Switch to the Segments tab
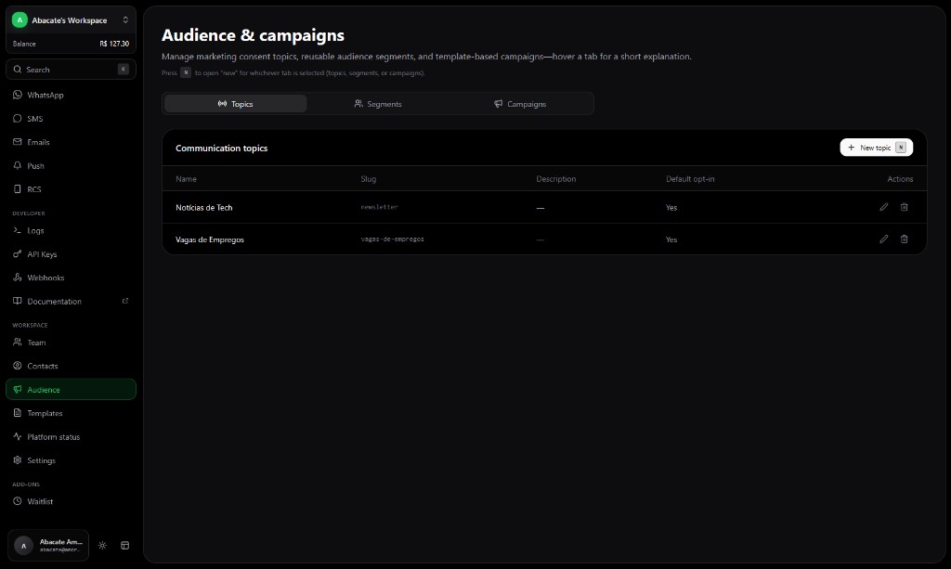The width and height of the screenshot is (951, 569). [x=377, y=104]
